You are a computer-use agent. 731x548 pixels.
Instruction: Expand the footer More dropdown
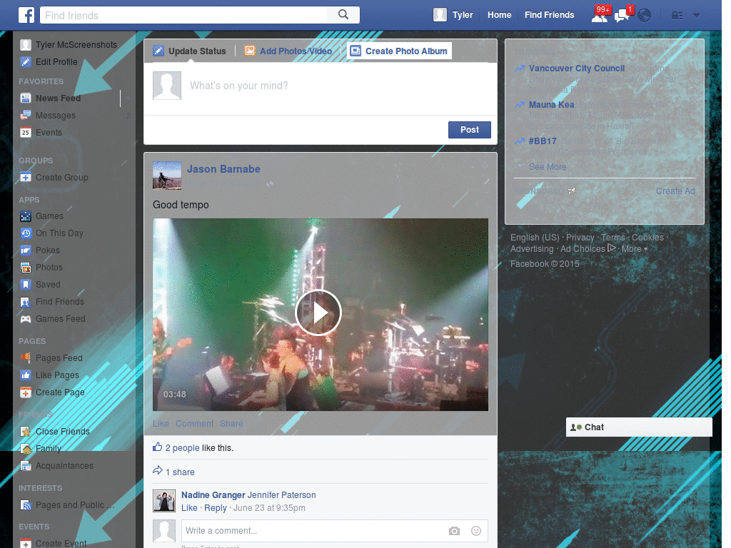click(634, 249)
